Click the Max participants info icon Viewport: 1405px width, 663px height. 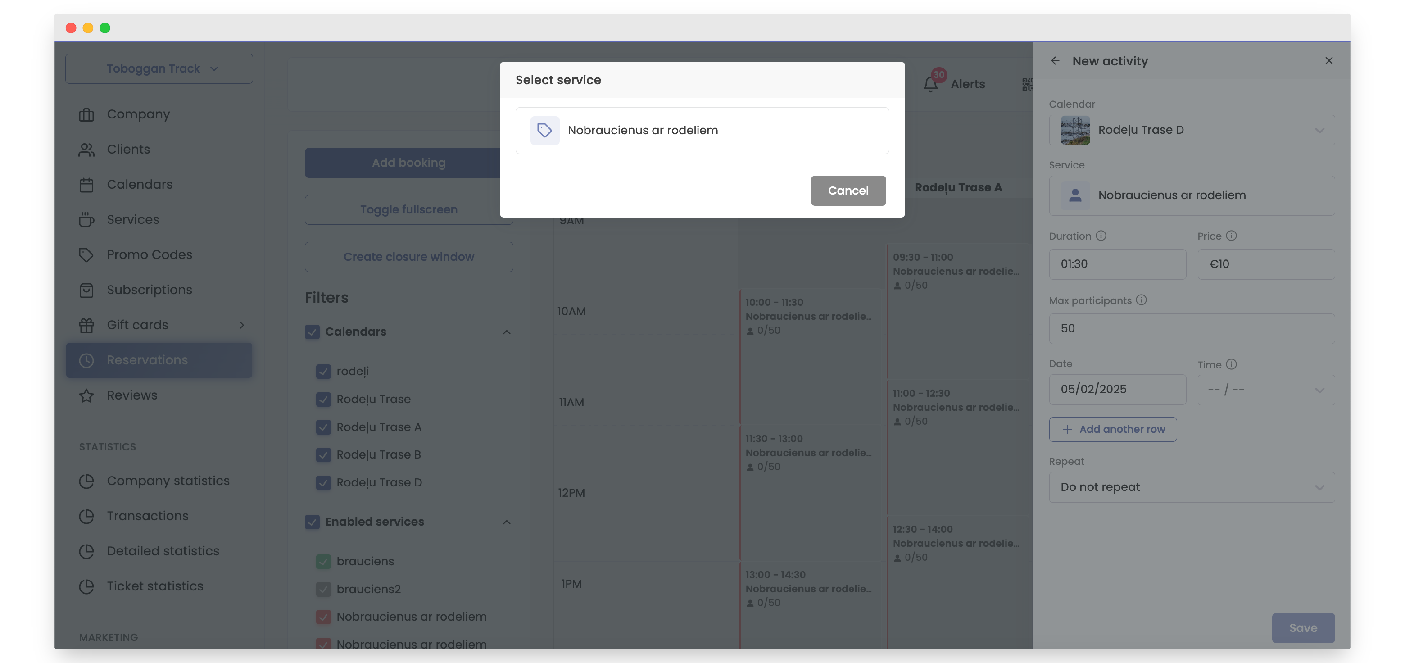coord(1141,300)
